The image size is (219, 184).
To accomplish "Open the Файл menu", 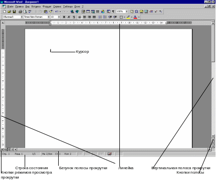I will (10, 6).
